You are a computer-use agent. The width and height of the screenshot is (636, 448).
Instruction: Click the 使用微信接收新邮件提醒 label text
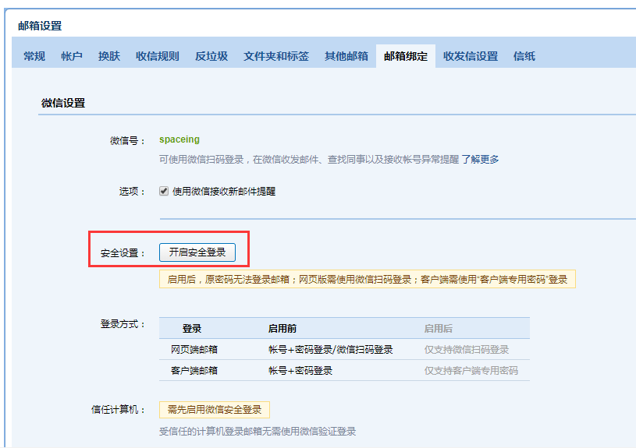point(224,191)
